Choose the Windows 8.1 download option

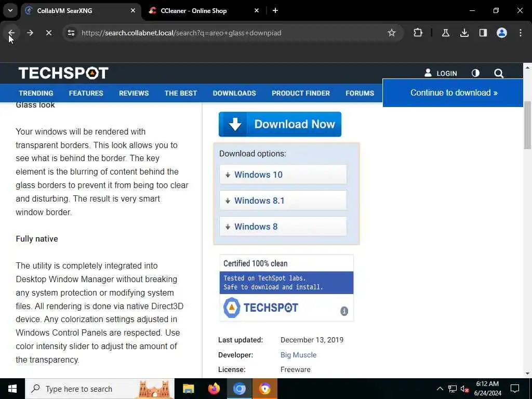(x=283, y=201)
